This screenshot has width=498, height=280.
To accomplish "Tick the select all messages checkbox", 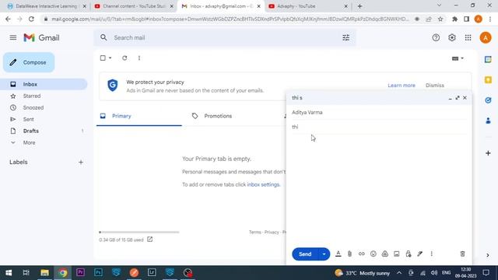I will [103, 58].
